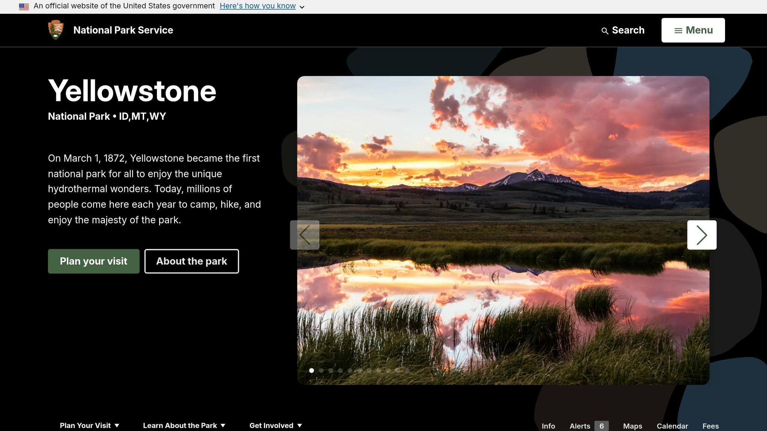This screenshot has height=431, width=767.
Task: Go to previous carousel photo arrow
Action: point(304,235)
